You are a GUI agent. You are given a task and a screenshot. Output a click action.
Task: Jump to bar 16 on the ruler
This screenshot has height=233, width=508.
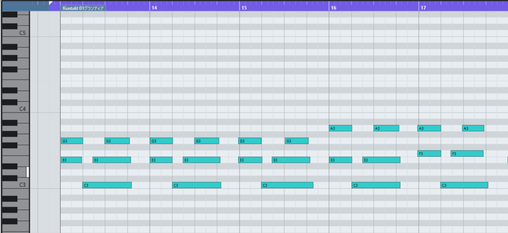click(333, 8)
